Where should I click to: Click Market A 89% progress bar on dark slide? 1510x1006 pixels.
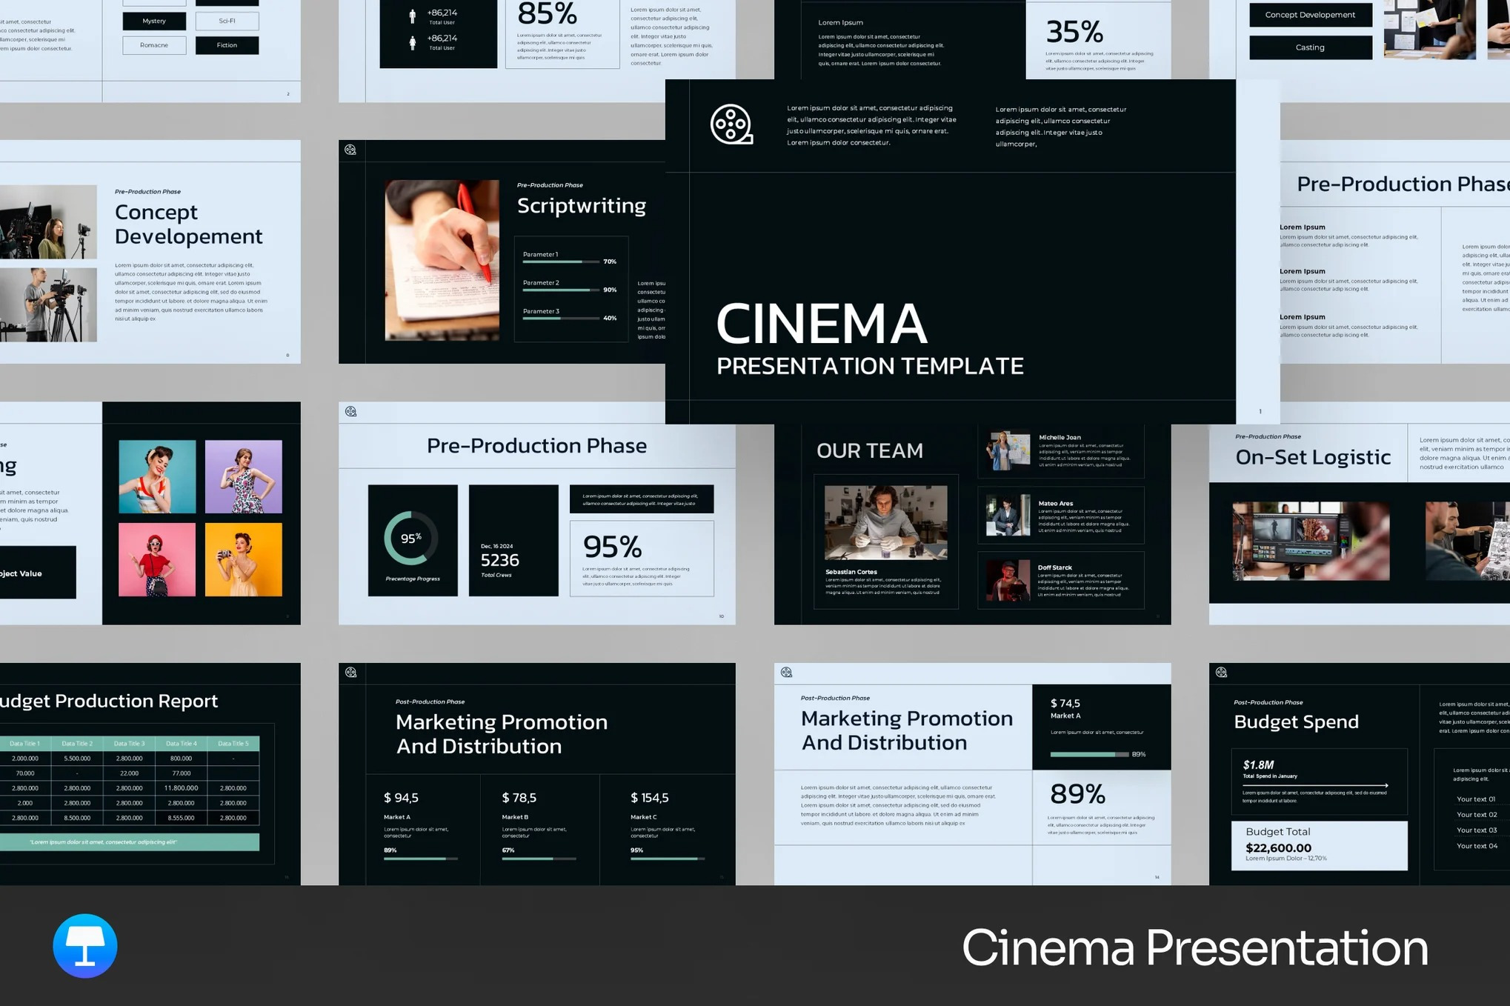pyautogui.click(x=420, y=859)
